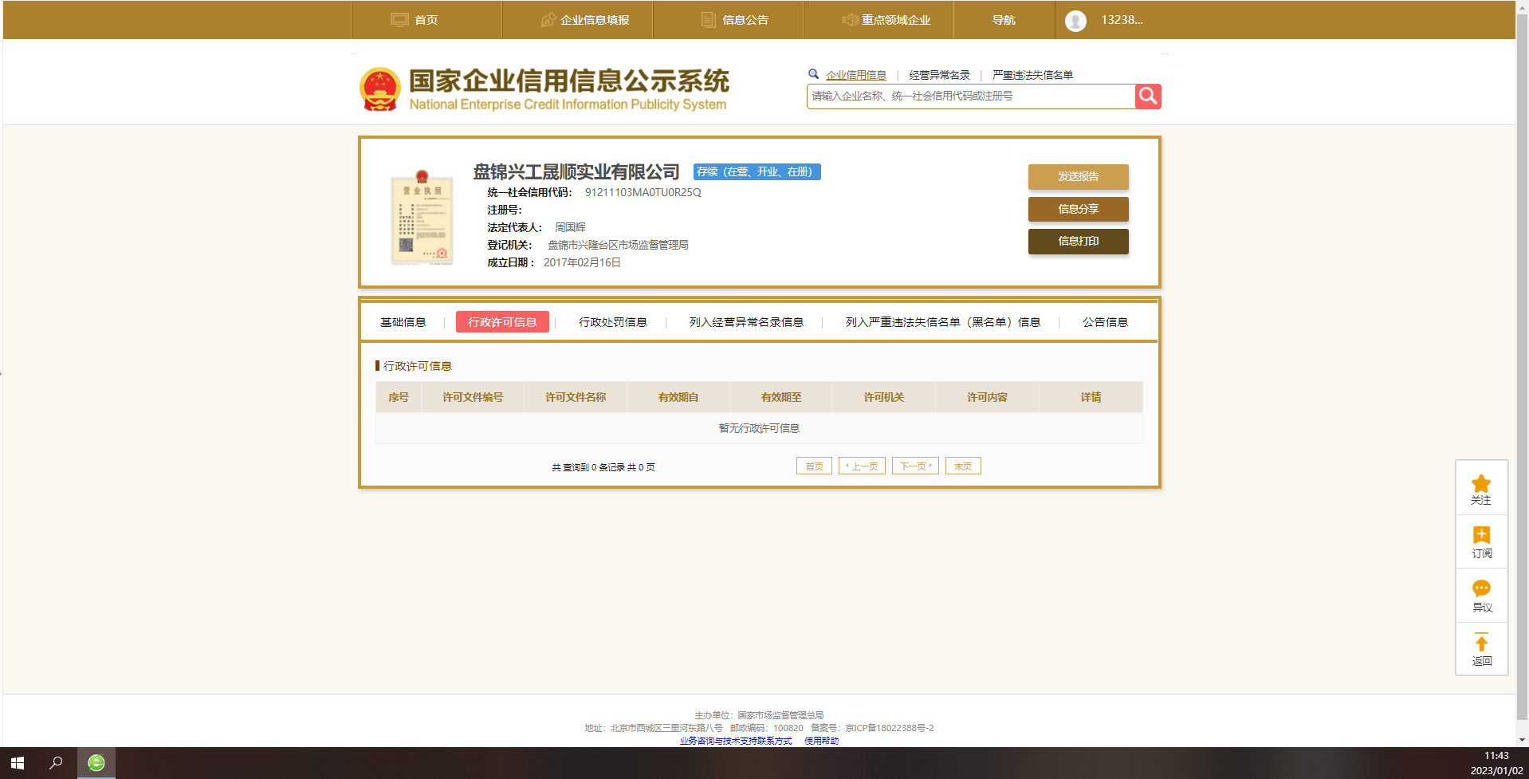Select 经营异常名录 search category link

(x=940, y=75)
